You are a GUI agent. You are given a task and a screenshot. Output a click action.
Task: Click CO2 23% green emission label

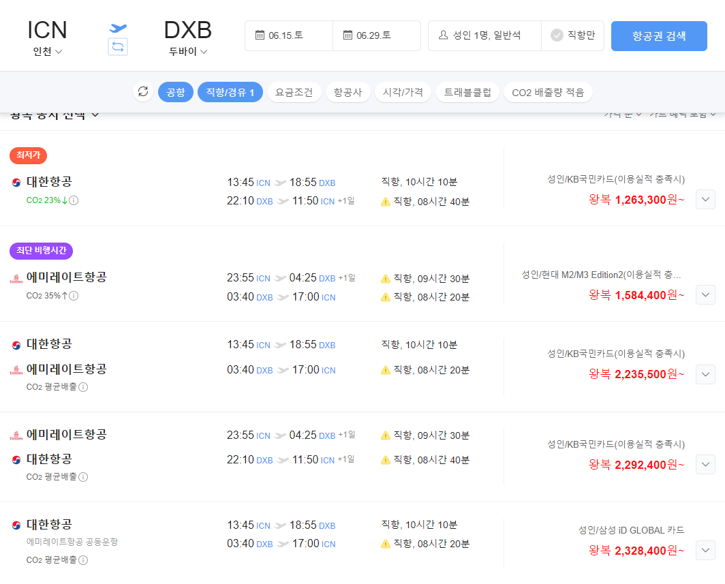click(47, 200)
